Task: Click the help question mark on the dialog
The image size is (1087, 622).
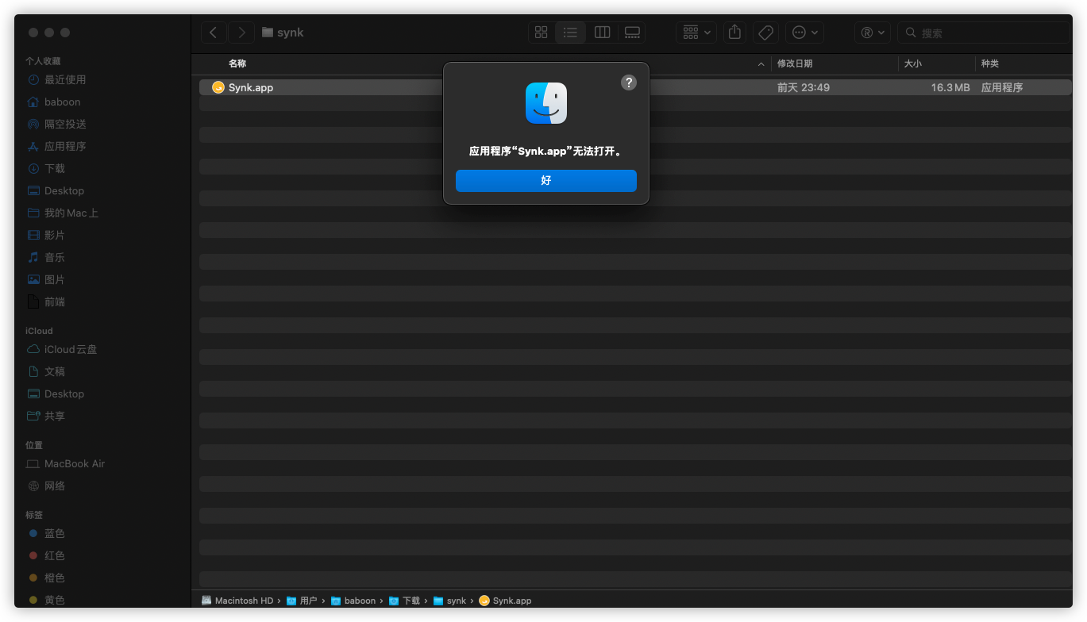Action: 629,82
